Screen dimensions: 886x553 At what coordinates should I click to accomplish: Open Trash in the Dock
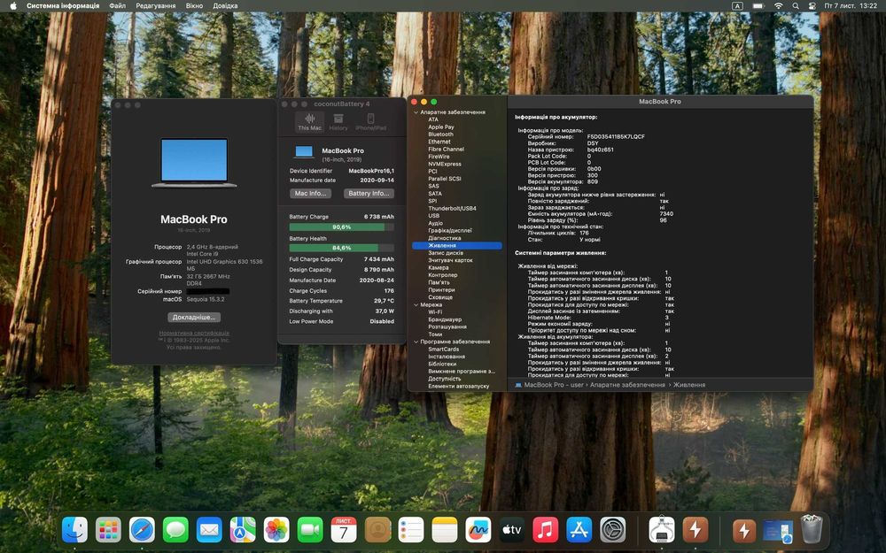tap(812, 530)
